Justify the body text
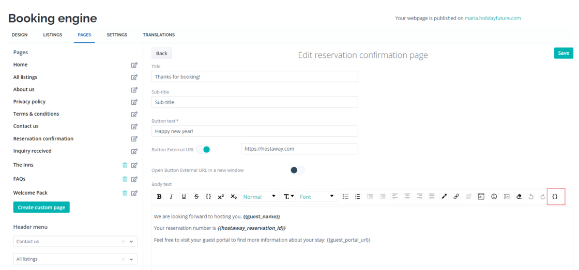Viewport: 579px width, 270px height. [432, 197]
